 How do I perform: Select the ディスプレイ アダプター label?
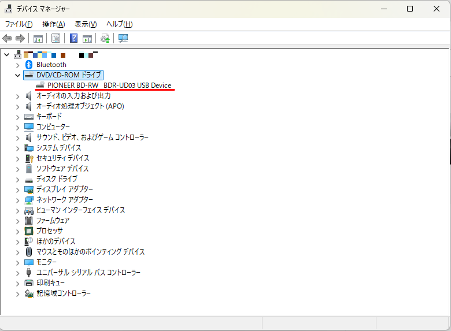[x=64, y=189]
